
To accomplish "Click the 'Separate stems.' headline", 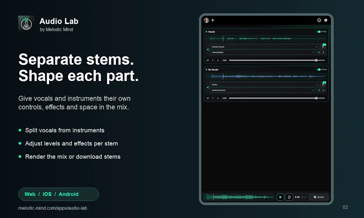I will (x=76, y=60).
